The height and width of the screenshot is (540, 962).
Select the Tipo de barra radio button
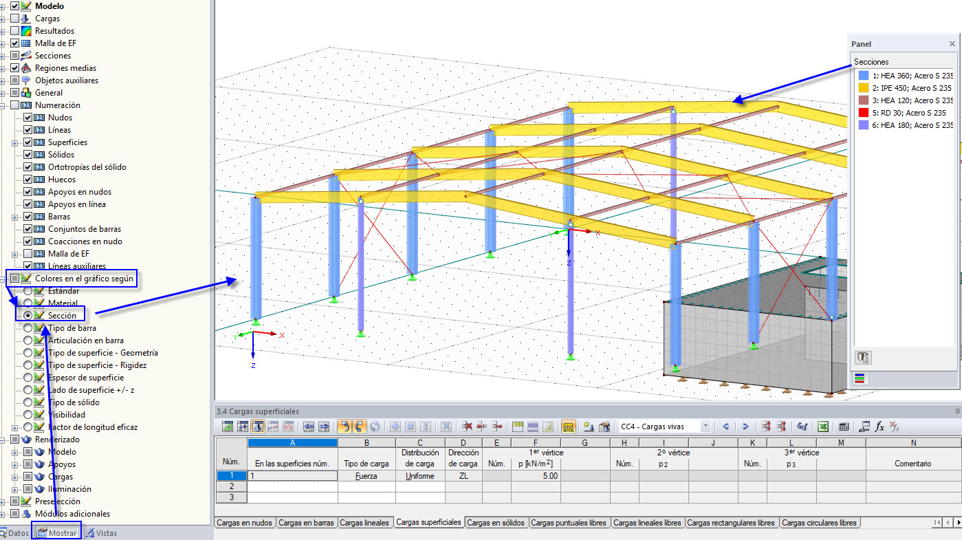click(x=28, y=328)
